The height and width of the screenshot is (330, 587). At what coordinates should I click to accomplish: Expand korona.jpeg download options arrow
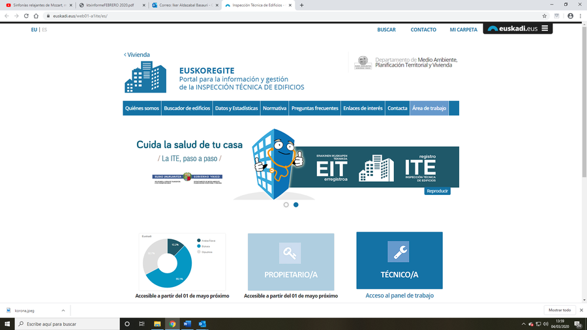[x=63, y=310]
